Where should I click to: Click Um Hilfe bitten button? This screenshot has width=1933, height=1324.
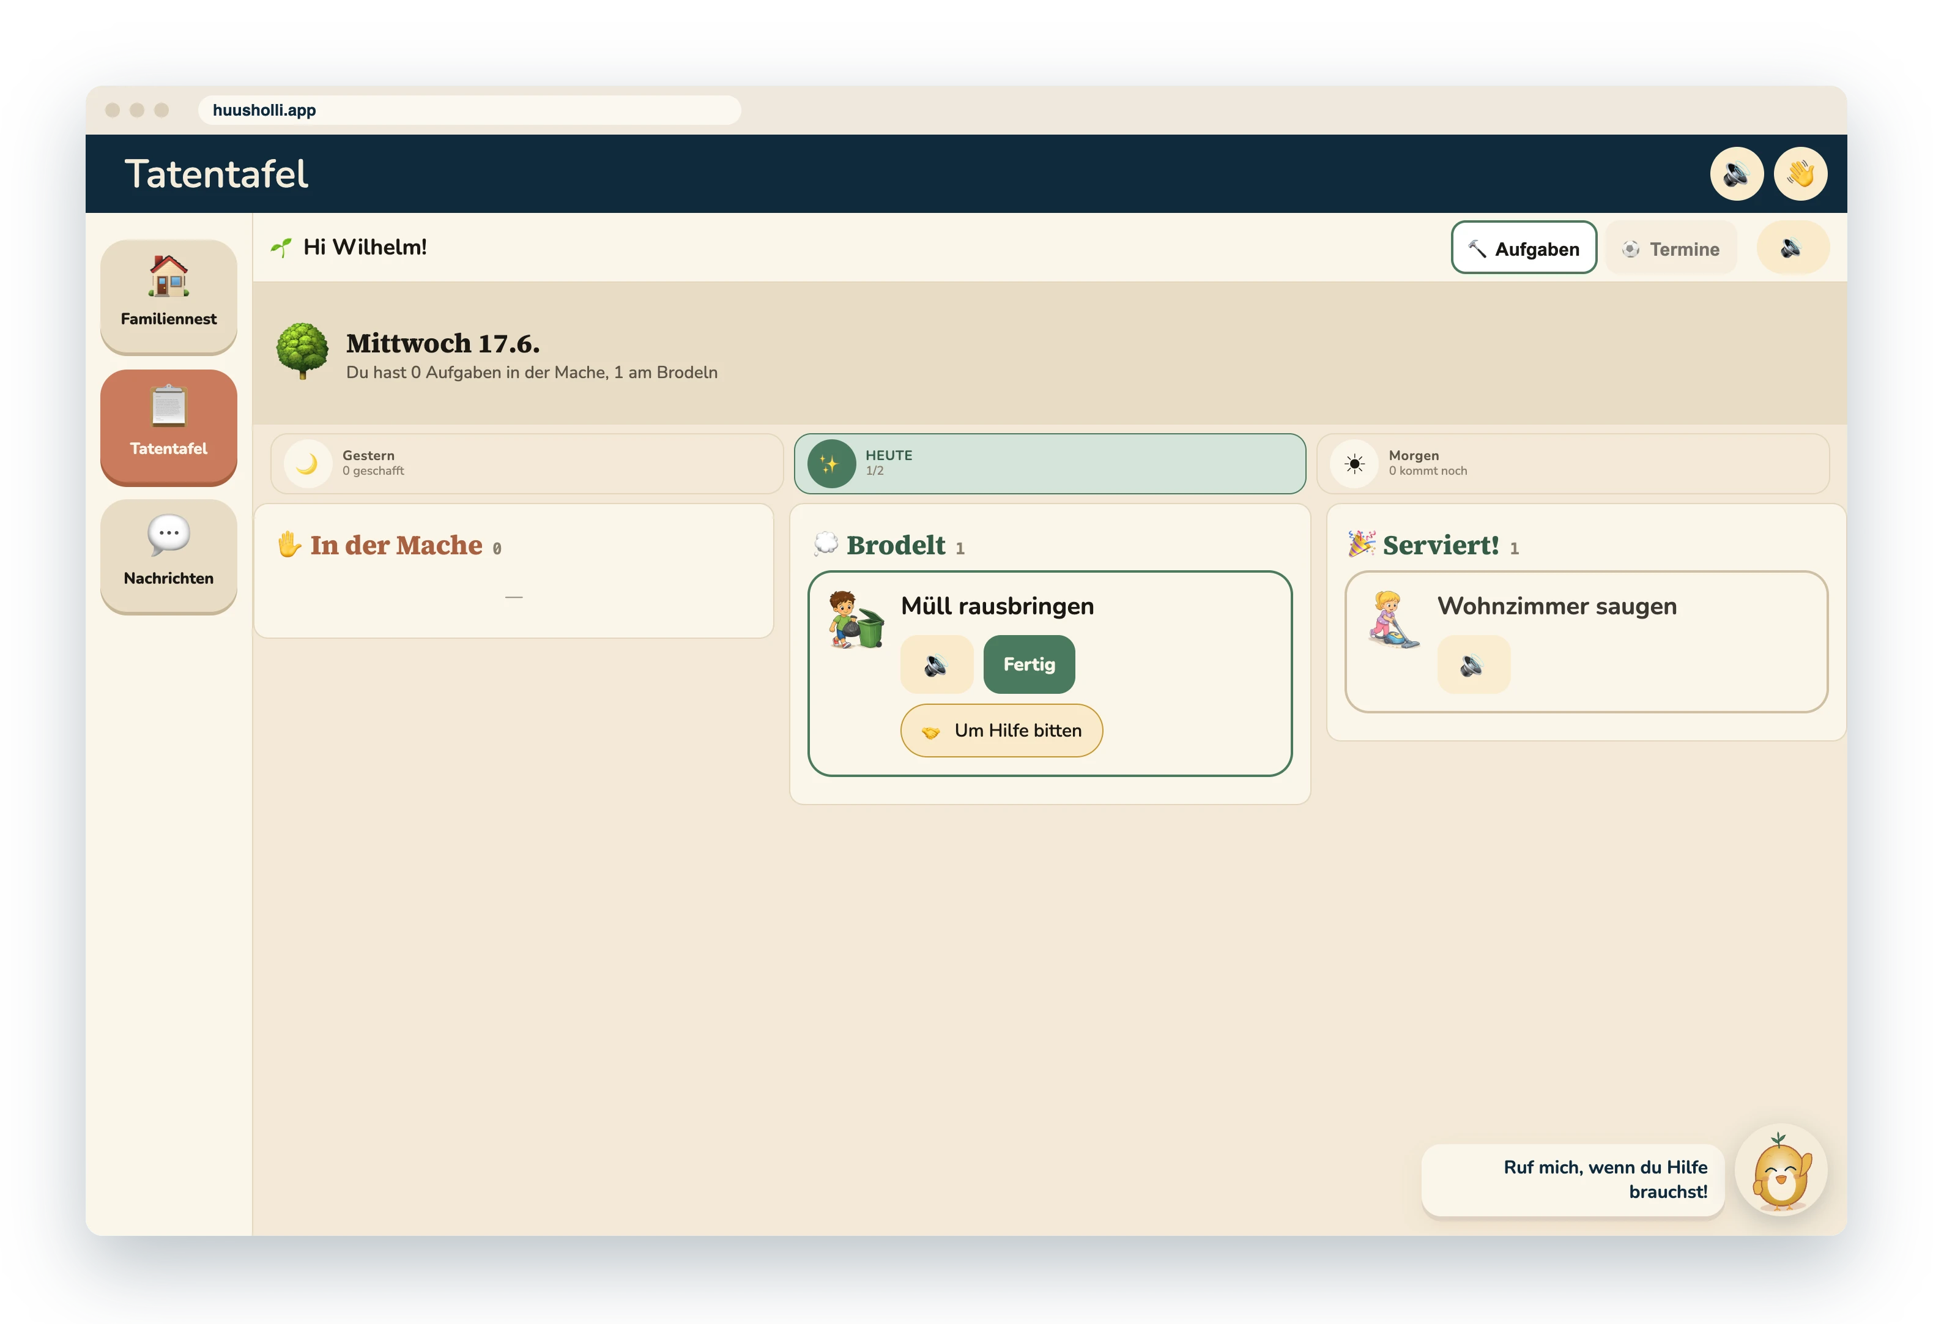1001,731
